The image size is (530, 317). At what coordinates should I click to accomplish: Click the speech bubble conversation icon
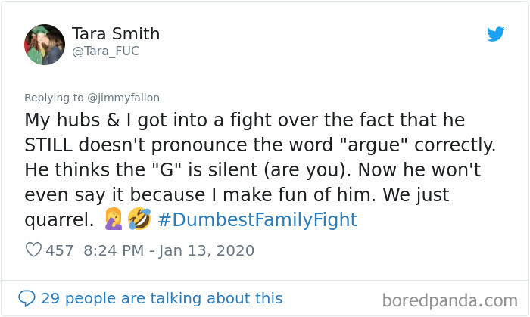[26, 298]
